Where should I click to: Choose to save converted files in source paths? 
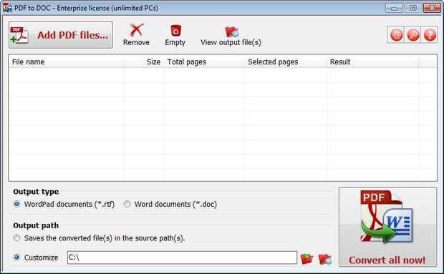click(99, 238)
